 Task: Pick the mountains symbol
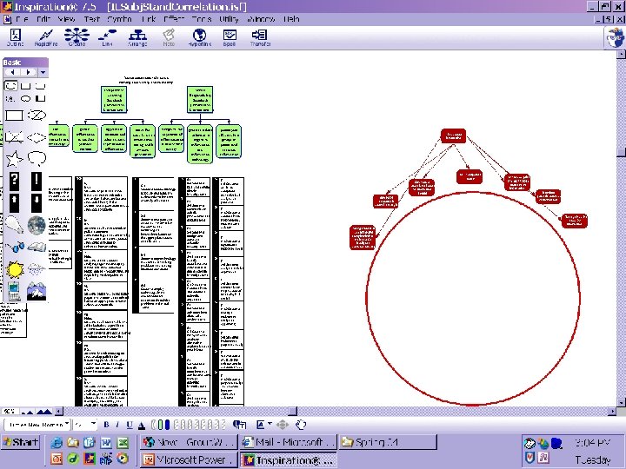tap(37, 291)
